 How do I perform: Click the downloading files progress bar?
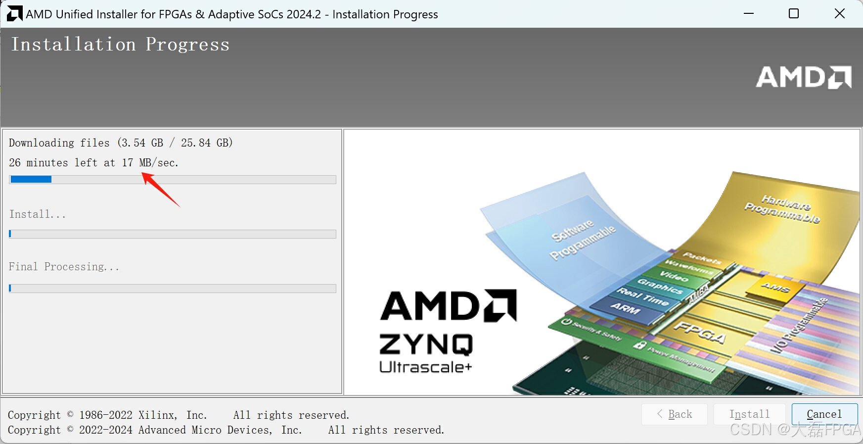tap(173, 179)
